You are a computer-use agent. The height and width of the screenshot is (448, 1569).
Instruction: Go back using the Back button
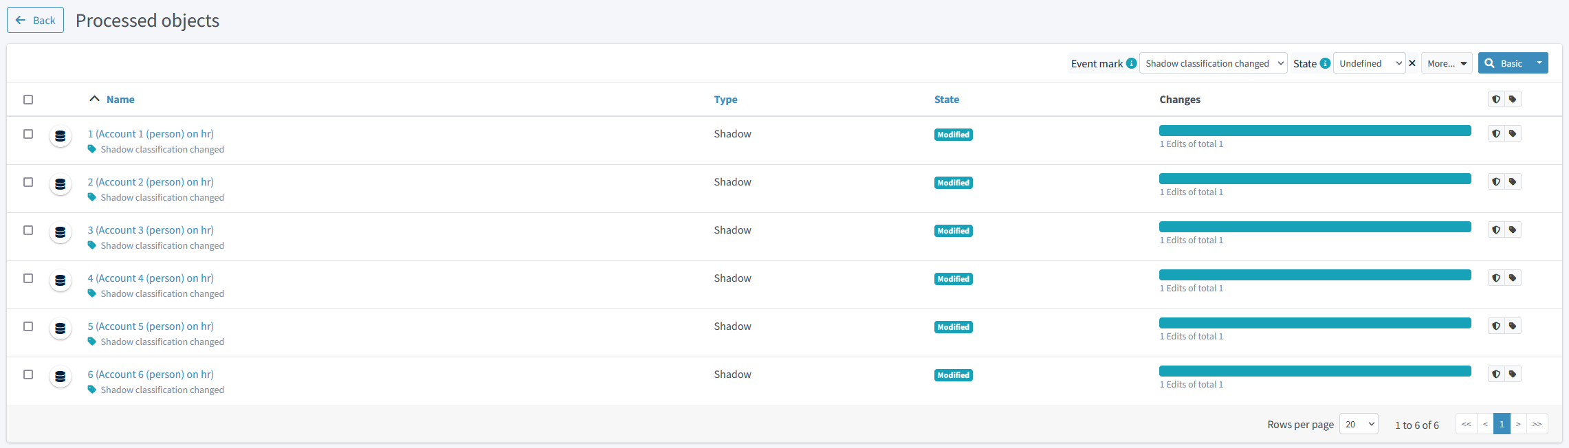click(x=35, y=21)
